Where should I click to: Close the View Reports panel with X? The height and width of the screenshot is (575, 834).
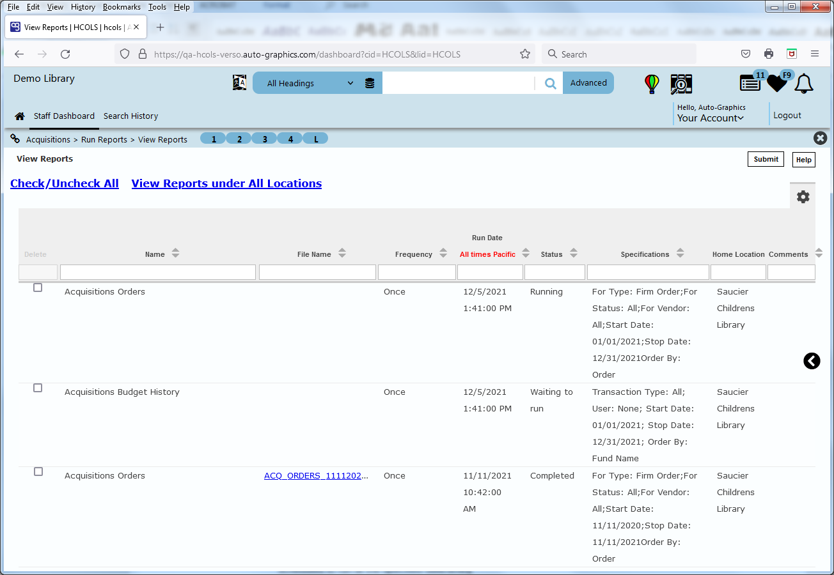coord(820,138)
